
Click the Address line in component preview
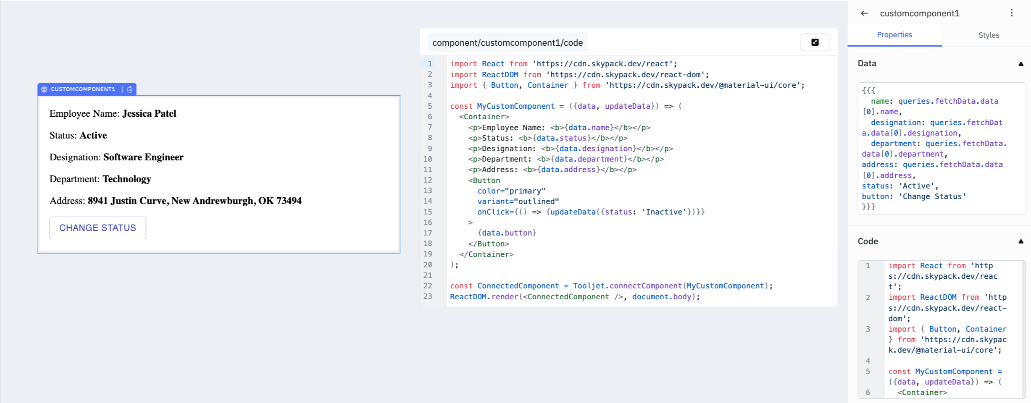[x=175, y=201]
